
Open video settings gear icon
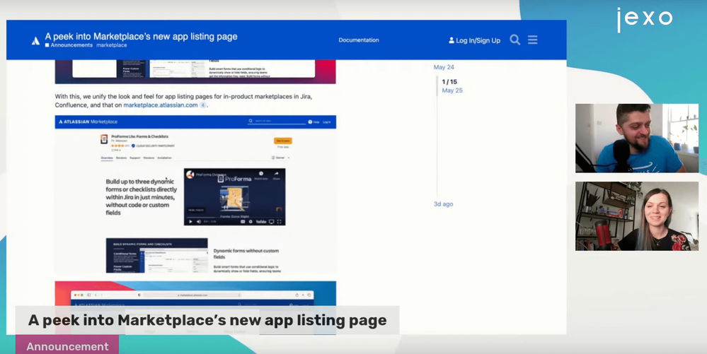pyautogui.click(x=251, y=222)
